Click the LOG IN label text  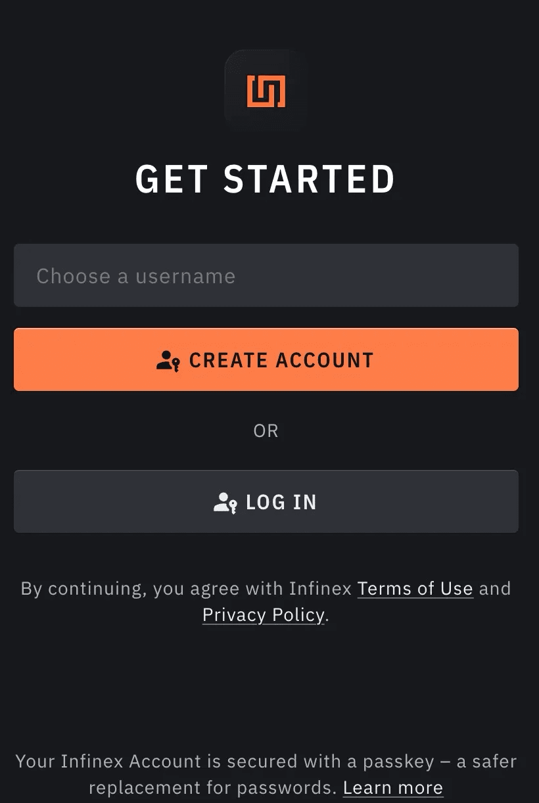pos(281,503)
